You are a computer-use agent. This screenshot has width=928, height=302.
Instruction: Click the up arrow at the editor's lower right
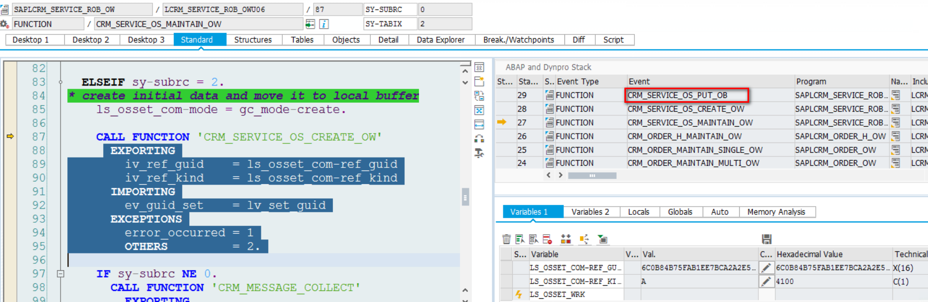click(465, 290)
